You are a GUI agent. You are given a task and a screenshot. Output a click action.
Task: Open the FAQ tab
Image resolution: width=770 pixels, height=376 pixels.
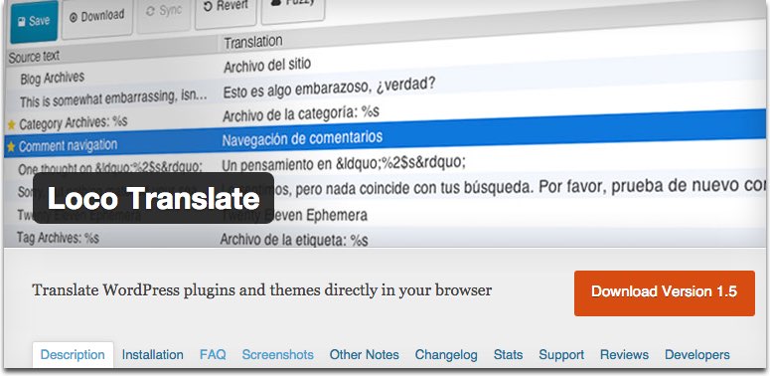click(x=213, y=355)
